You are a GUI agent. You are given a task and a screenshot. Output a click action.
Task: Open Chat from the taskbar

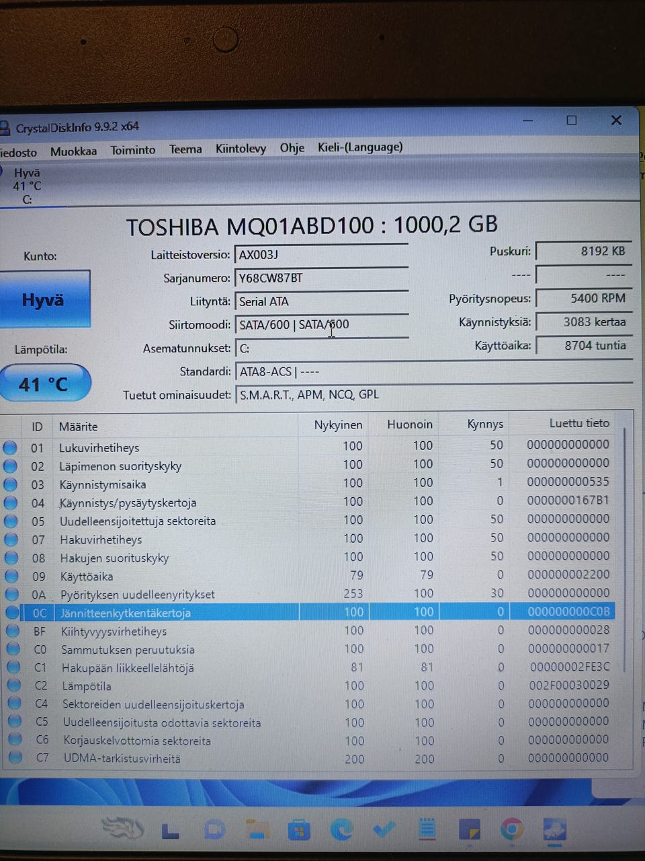(x=214, y=830)
